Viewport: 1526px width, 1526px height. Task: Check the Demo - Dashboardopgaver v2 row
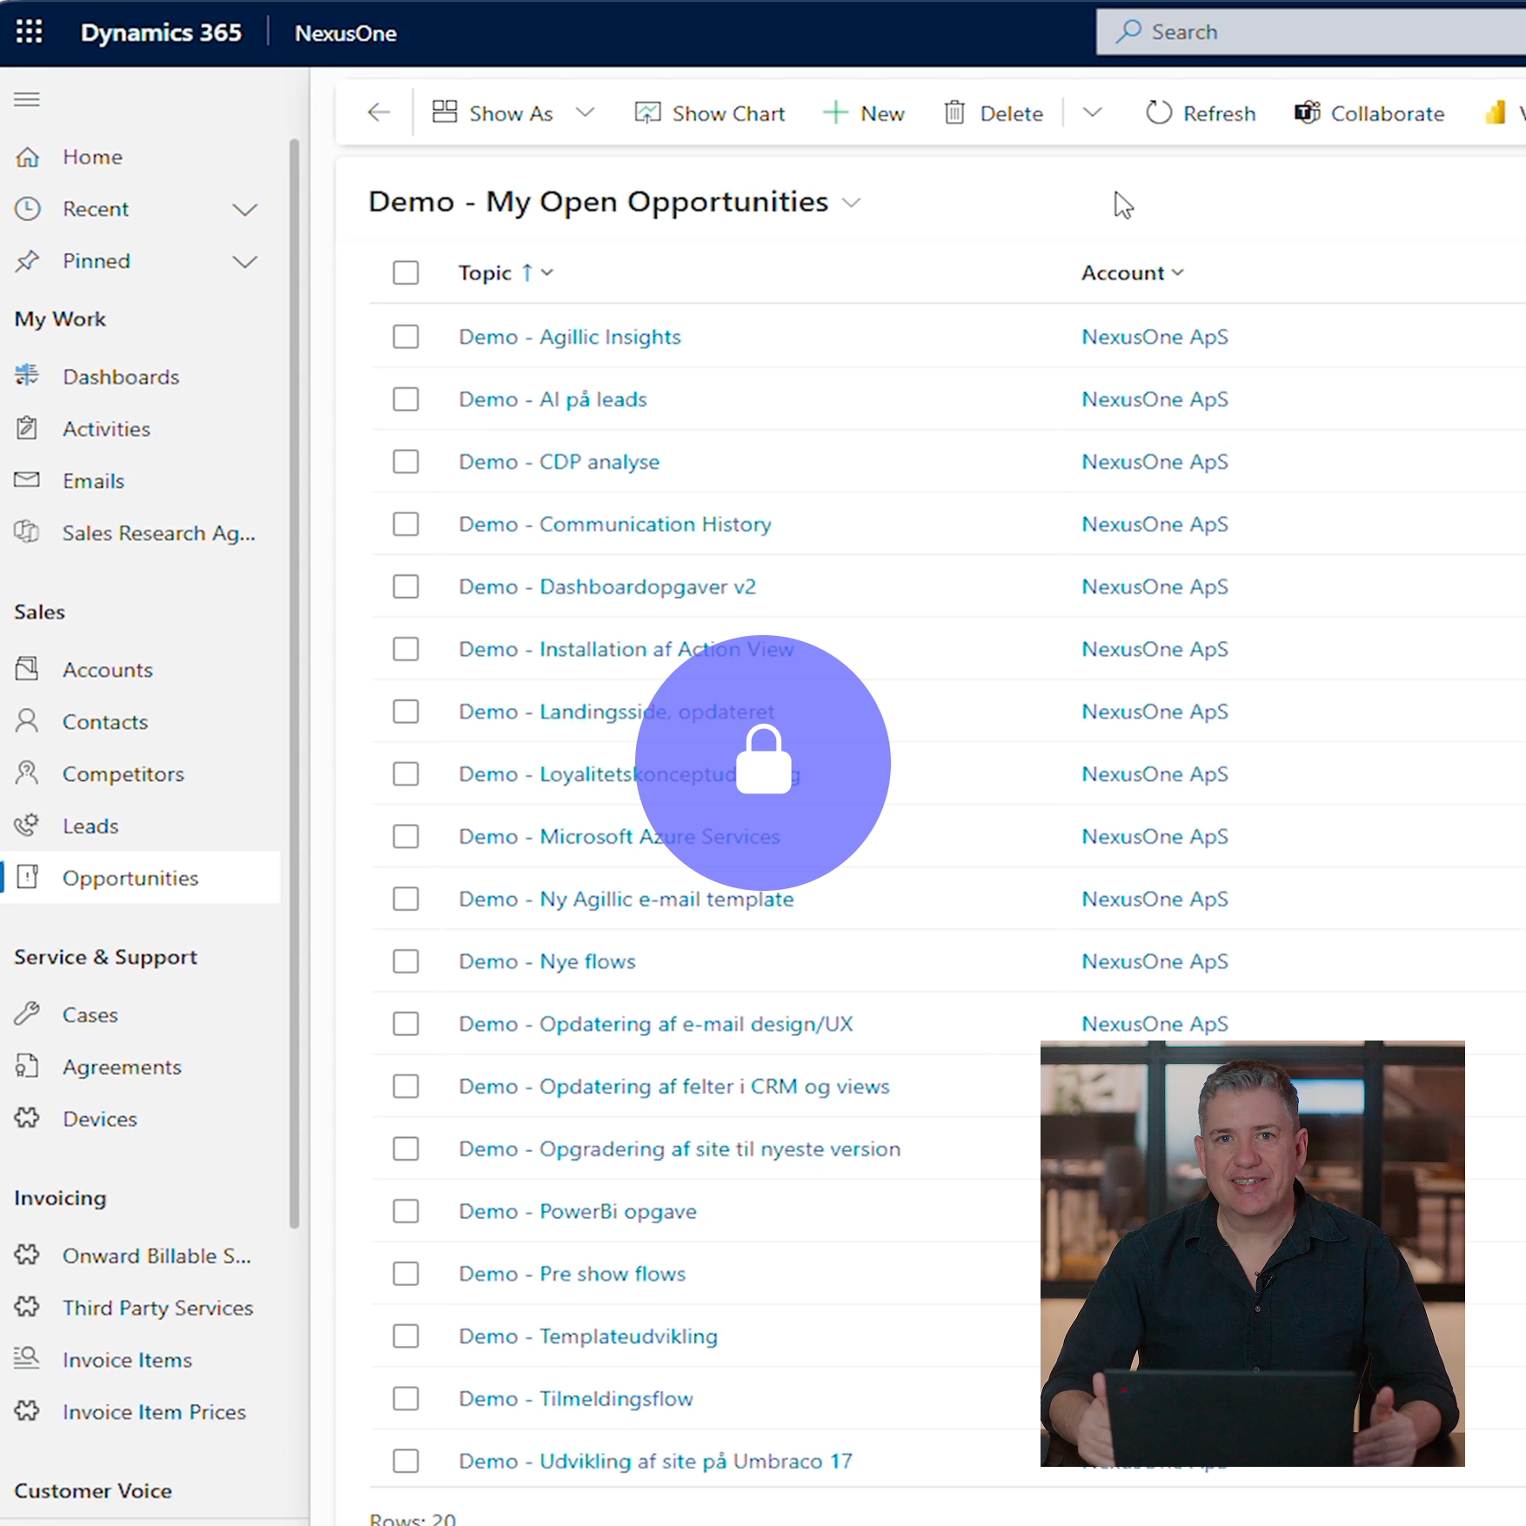tap(405, 587)
